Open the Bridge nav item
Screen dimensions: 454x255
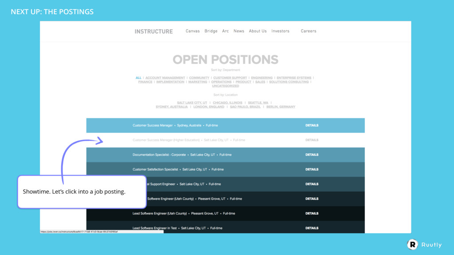pyautogui.click(x=211, y=31)
